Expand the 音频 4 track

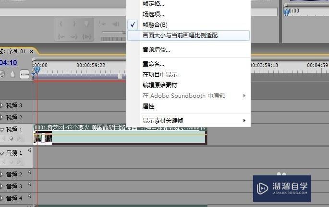(1, 198)
